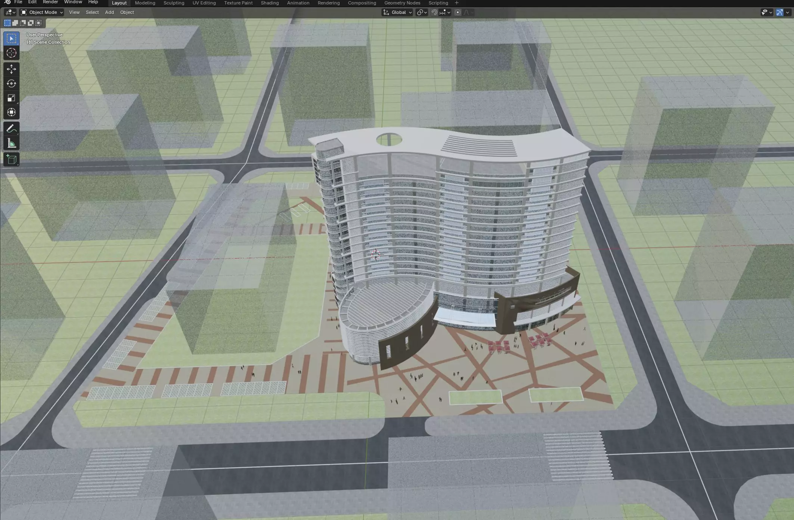Choose the Move tool
794x520 pixels.
pyautogui.click(x=11, y=69)
